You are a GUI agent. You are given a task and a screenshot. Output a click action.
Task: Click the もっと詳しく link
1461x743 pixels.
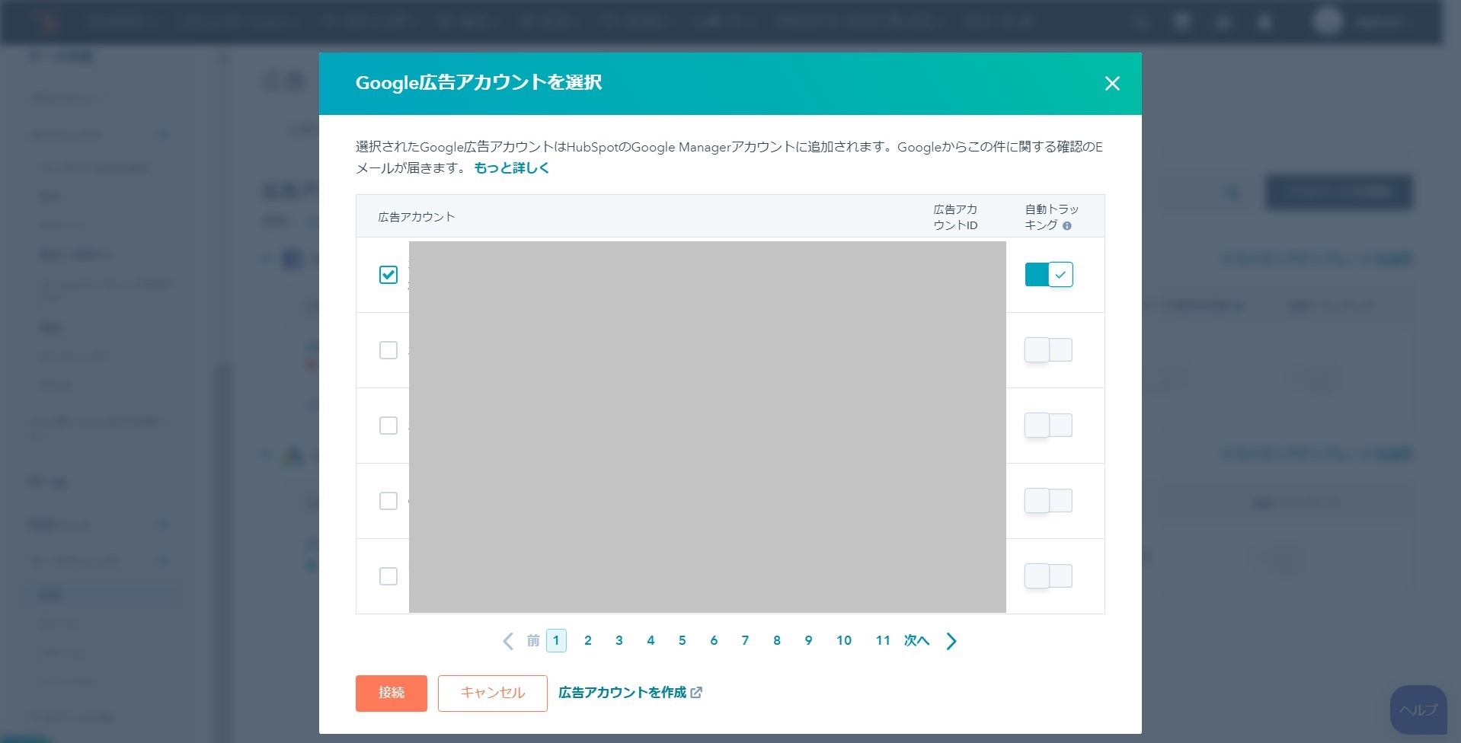[511, 168]
